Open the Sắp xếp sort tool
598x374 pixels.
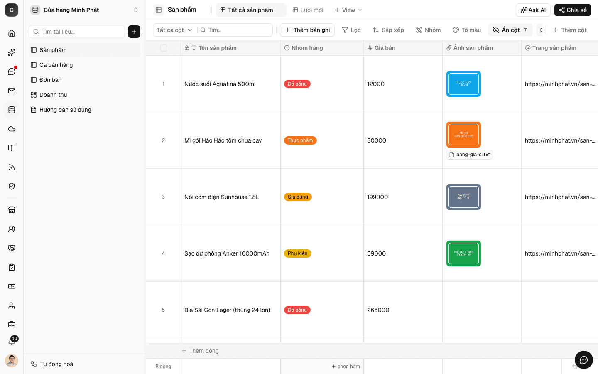[x=388, y=30]
